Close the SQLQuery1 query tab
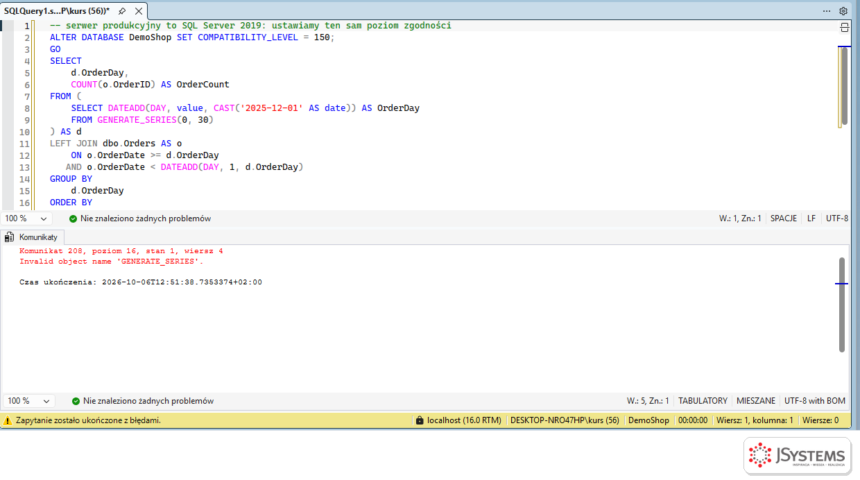 (139, 11)
